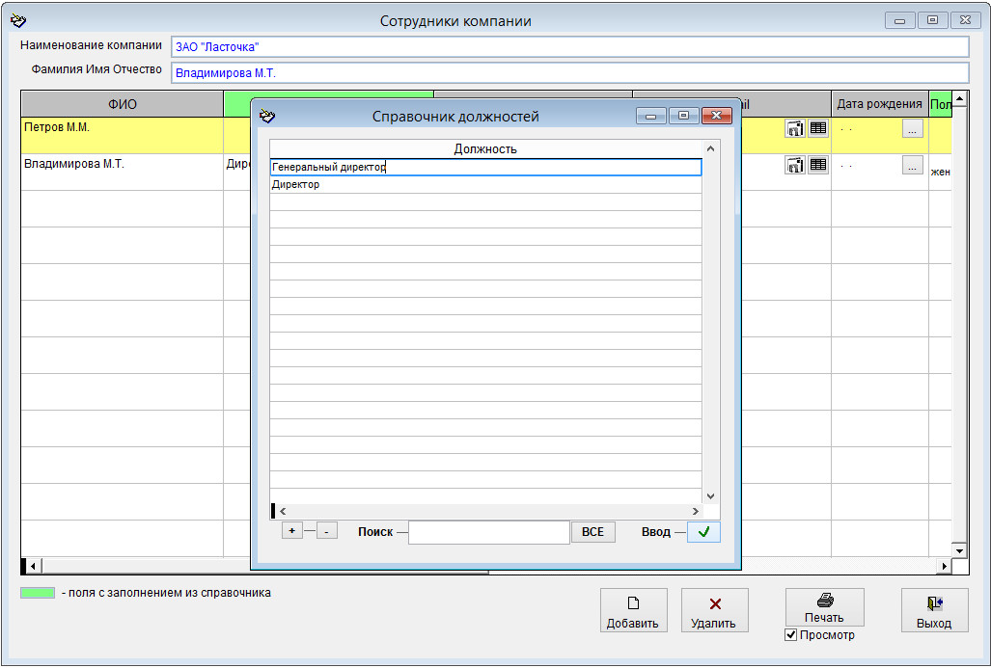Select the Директор row in the positions list
991x668 pixels.
(x=485, y=184)
